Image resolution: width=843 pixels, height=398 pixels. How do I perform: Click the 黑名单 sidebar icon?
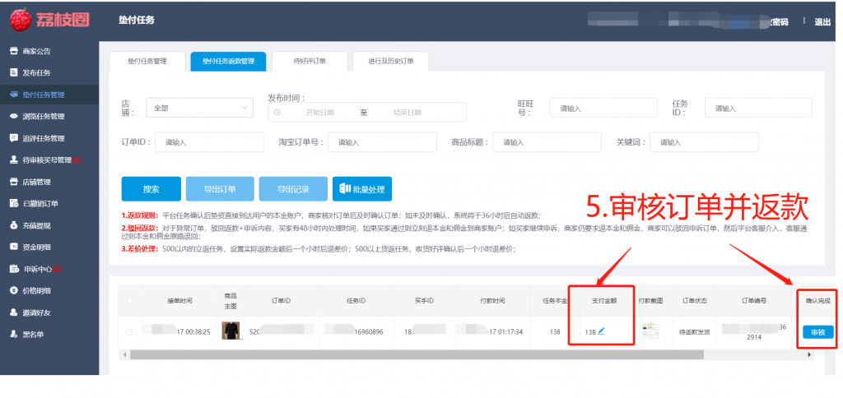[14, 334]
